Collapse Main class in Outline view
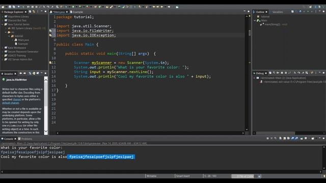Screen dimensions: 326x183 tap(255, 20)
